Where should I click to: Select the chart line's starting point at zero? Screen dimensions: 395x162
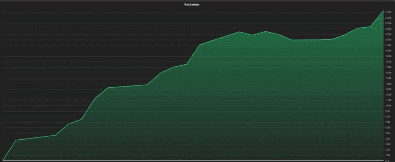click(3, 160)
